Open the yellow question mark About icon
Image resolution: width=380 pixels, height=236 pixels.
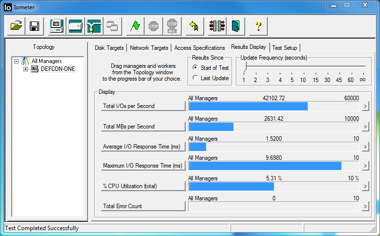pyautogui.click(x=258, y=26)
